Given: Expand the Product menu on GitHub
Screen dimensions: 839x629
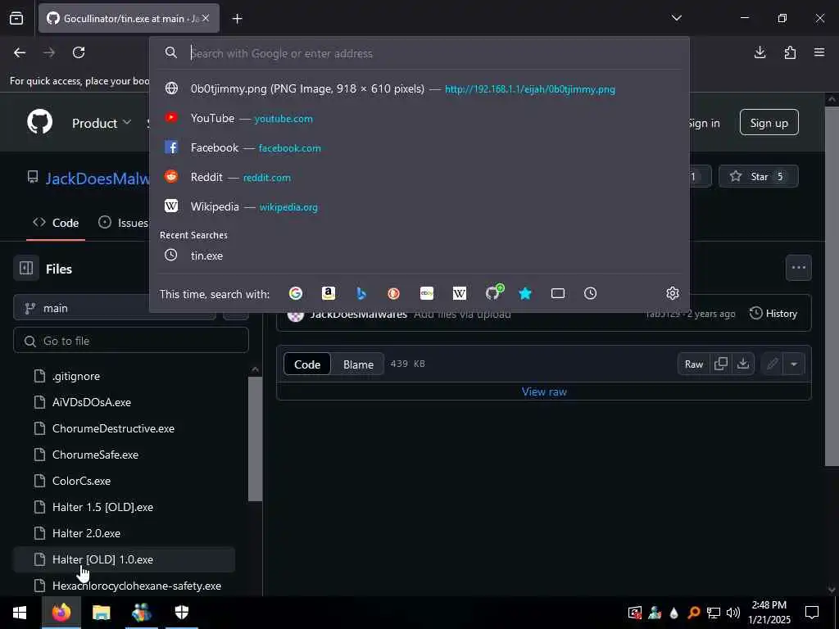Looking at the screenshot, I should 101,123.
